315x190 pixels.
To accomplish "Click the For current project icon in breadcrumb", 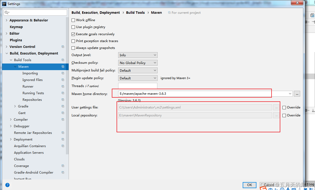I will (x=169, y=13).
